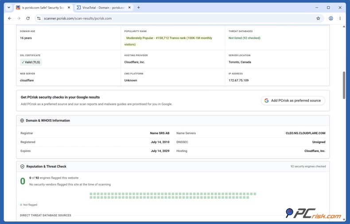This screenshot has height=224, width=350.
Task: Close the pcrisk.com Safe tab
Action: click(69, 8)
